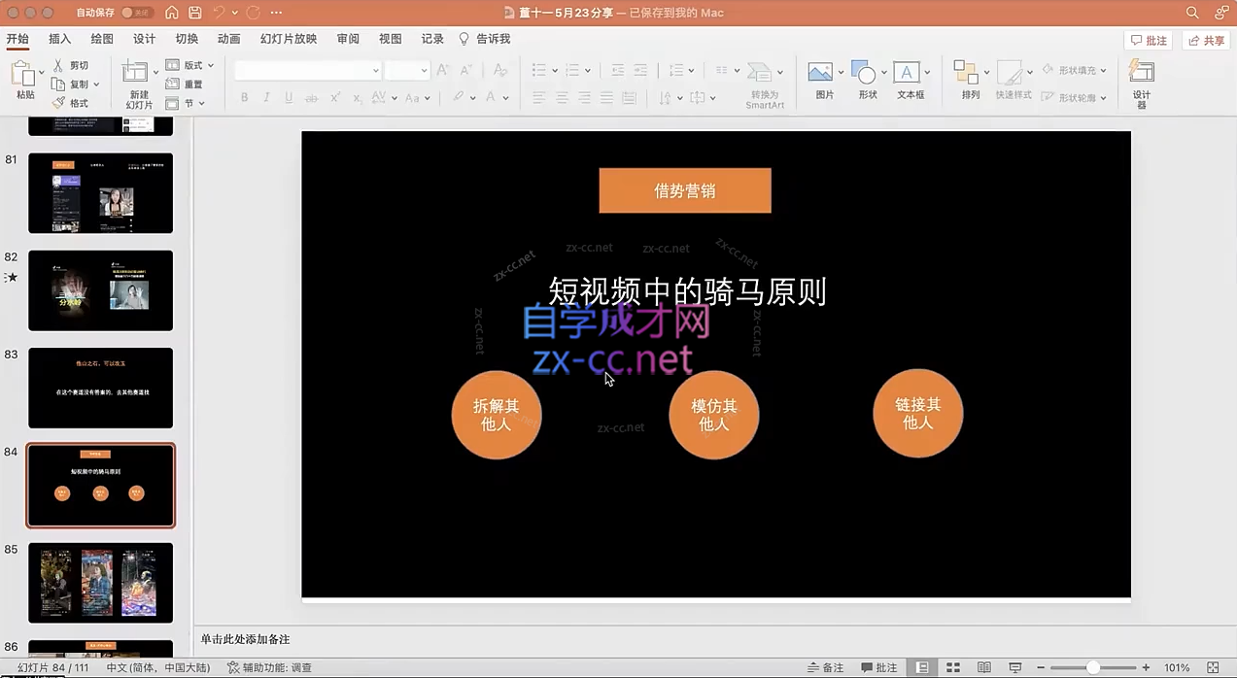Open the 设计器 designer icon
The image size is (1237, 678).
tap(1142, 73)
